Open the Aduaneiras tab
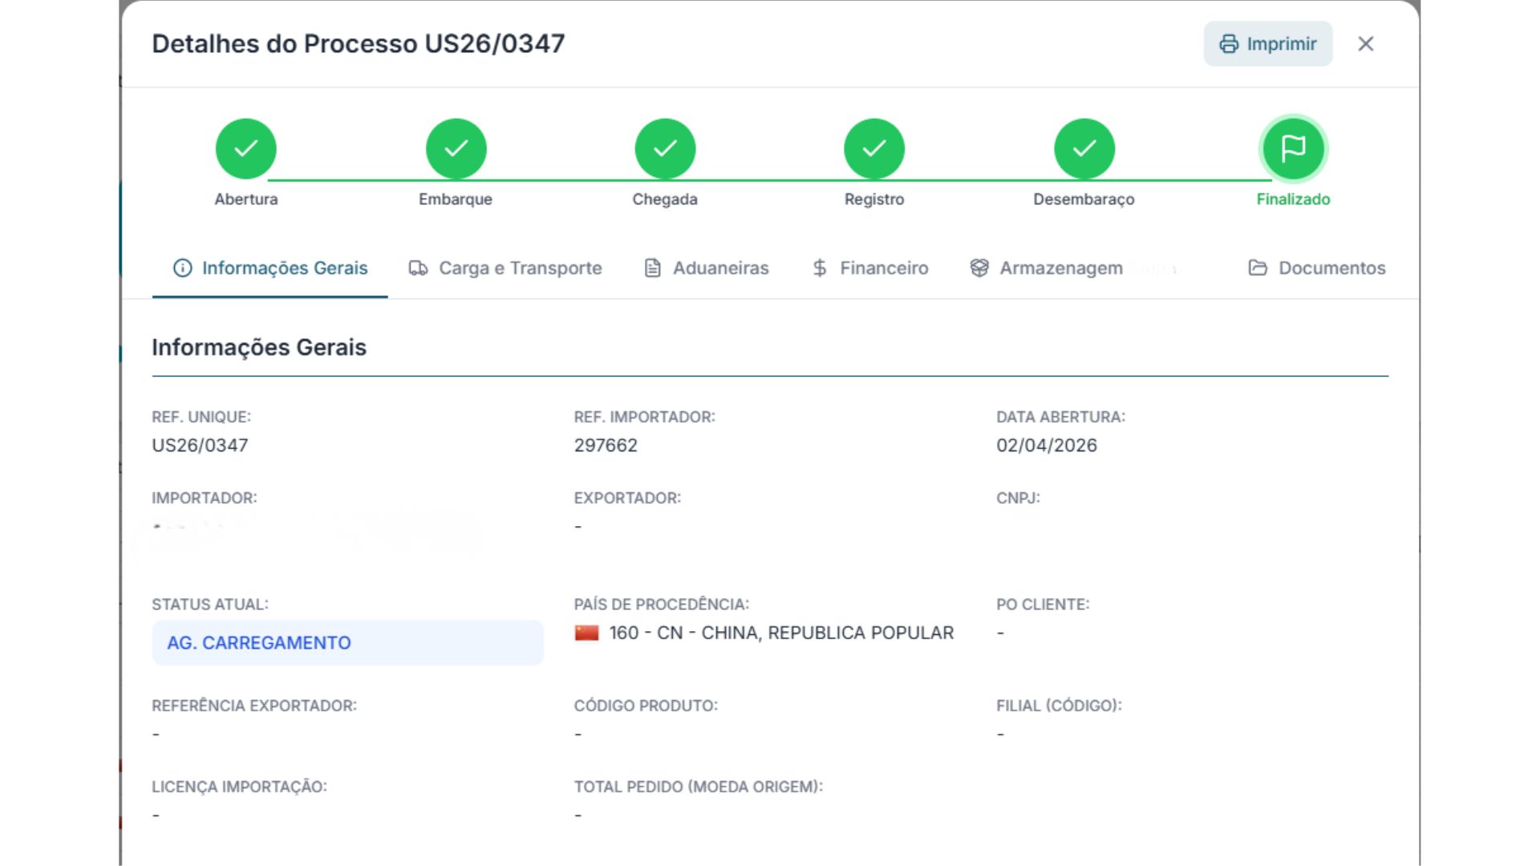 pyautogui.click(x=707, y=268)
